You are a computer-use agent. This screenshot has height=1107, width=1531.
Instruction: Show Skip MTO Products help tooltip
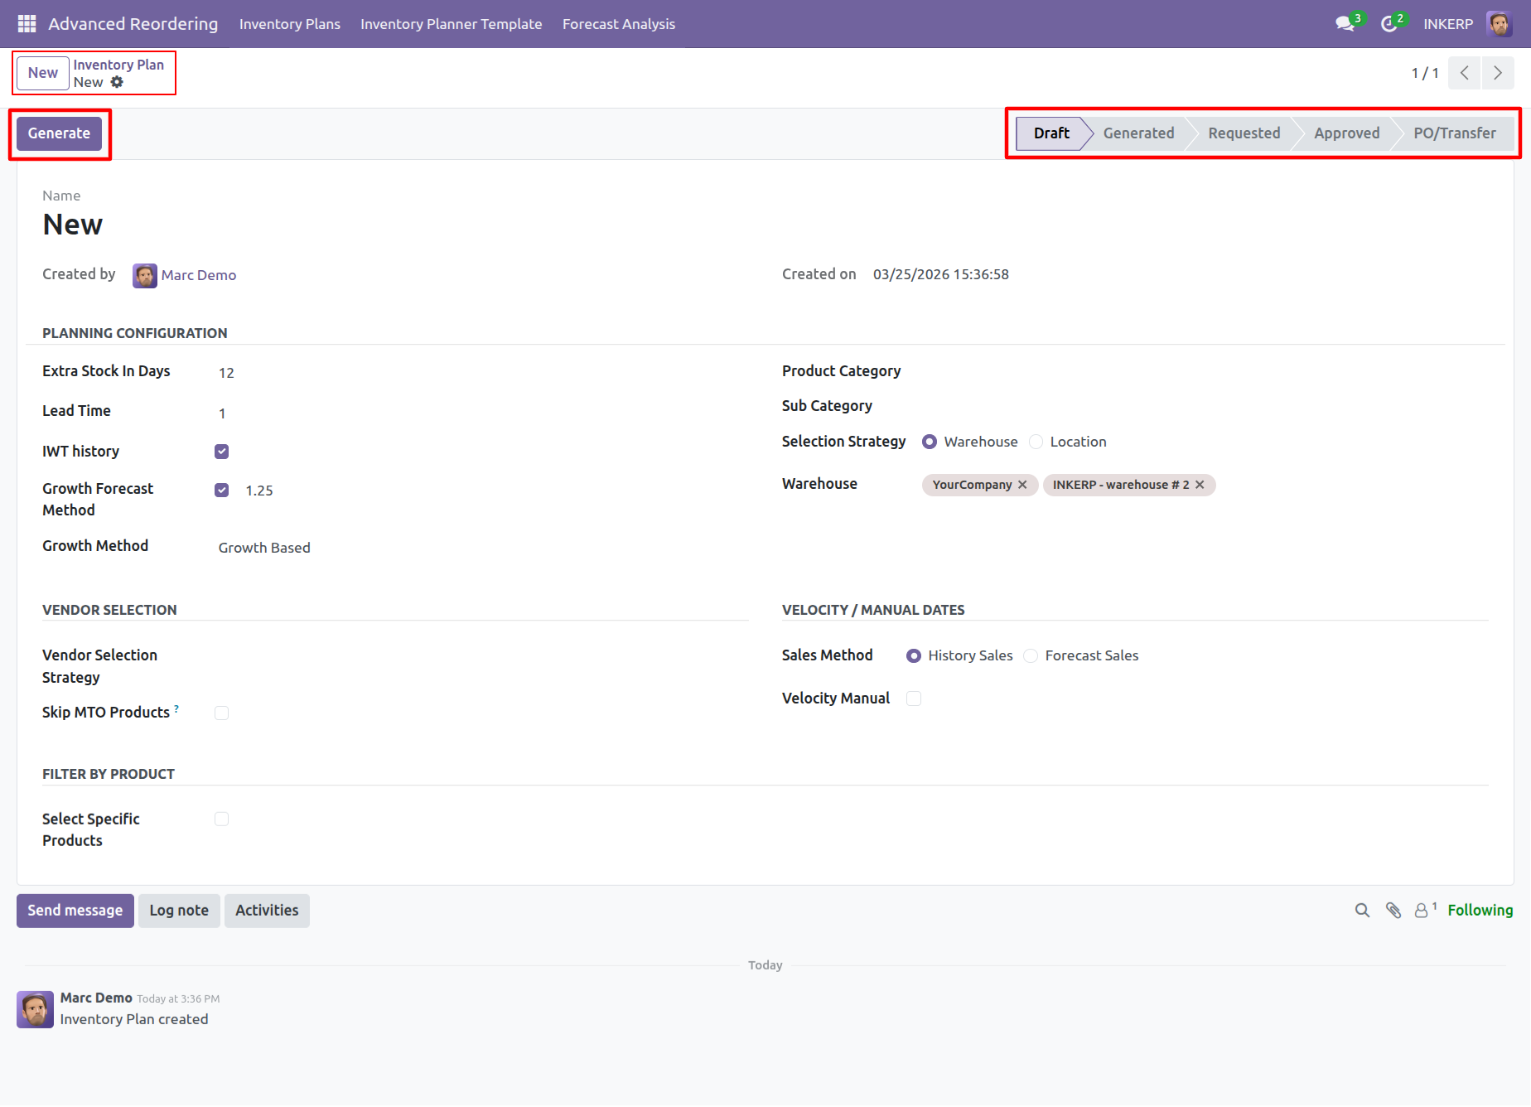[176, 708]
